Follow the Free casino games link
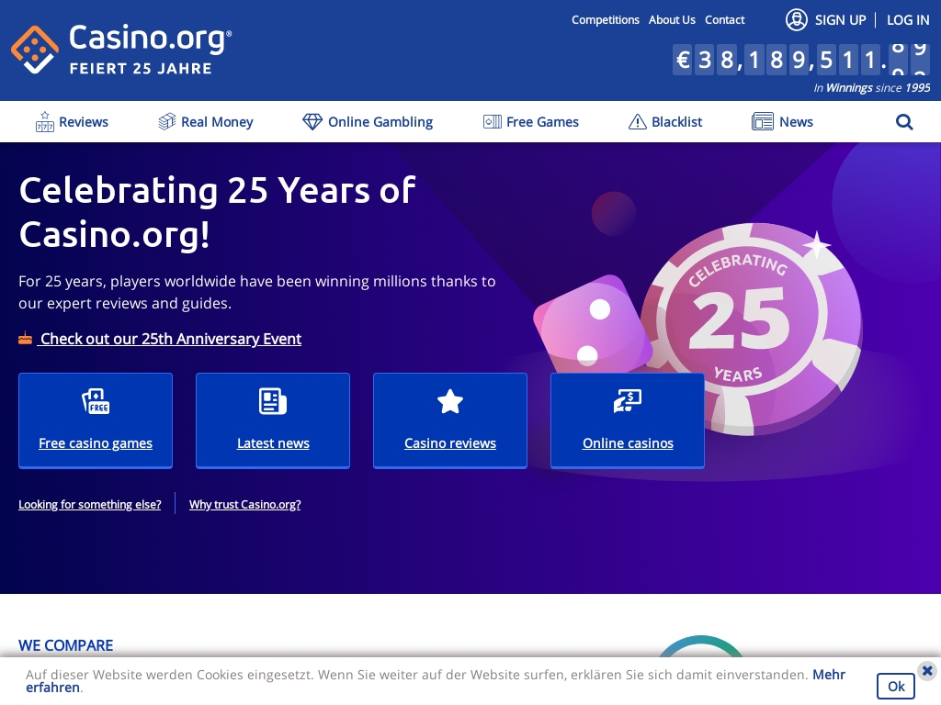Viewport: 941px width, 705px height. 96,443
